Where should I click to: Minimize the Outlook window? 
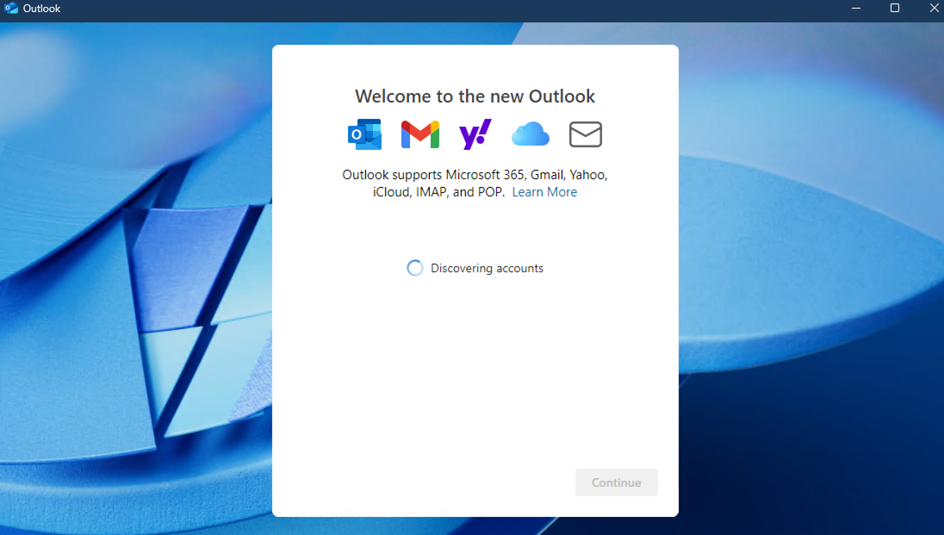pyautogui.click(x=856, y=9)
